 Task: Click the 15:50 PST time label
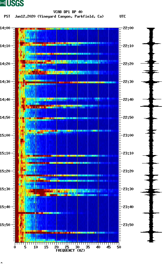(x=5, y=225)
